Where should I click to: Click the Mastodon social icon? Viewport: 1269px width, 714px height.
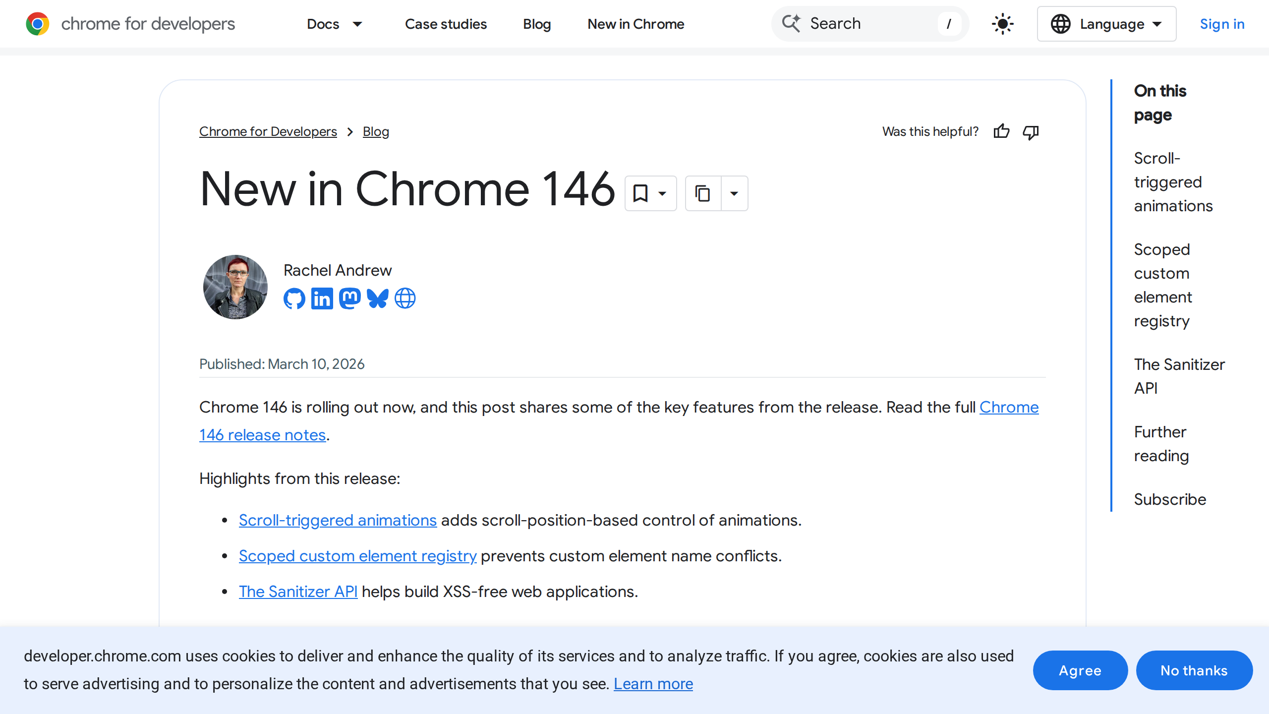tap(349, 298)
